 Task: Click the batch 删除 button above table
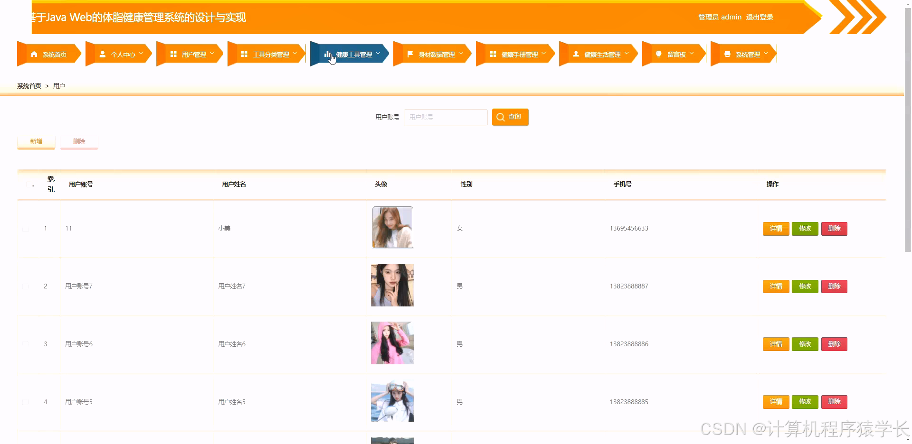coord(79,141)
